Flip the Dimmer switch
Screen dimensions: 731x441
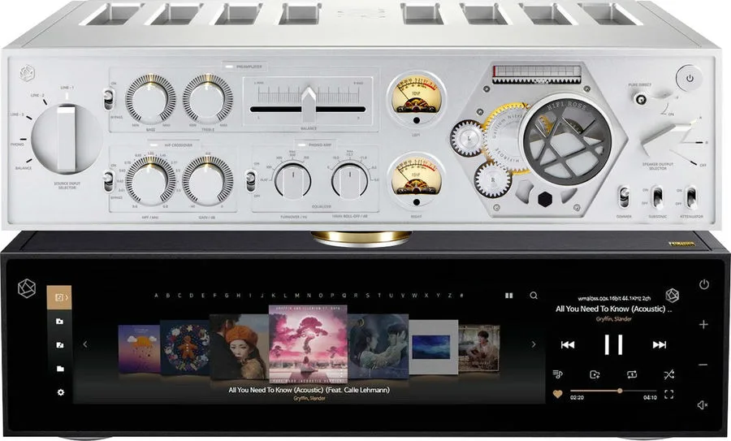pos(624,197)
